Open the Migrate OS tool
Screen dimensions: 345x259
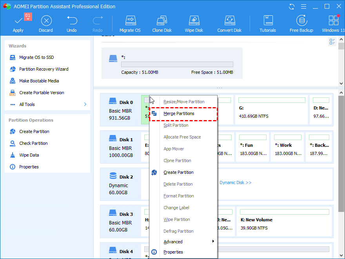click(130, 22)
